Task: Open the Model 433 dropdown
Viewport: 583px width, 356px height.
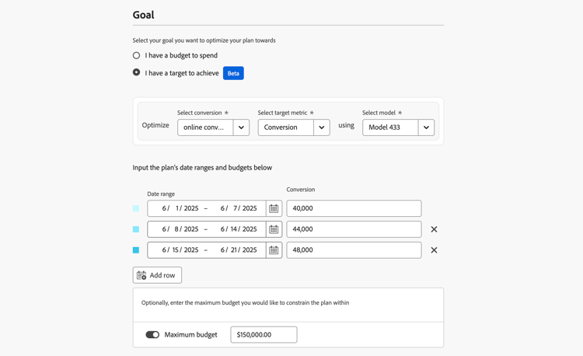Action: point(426,127)
